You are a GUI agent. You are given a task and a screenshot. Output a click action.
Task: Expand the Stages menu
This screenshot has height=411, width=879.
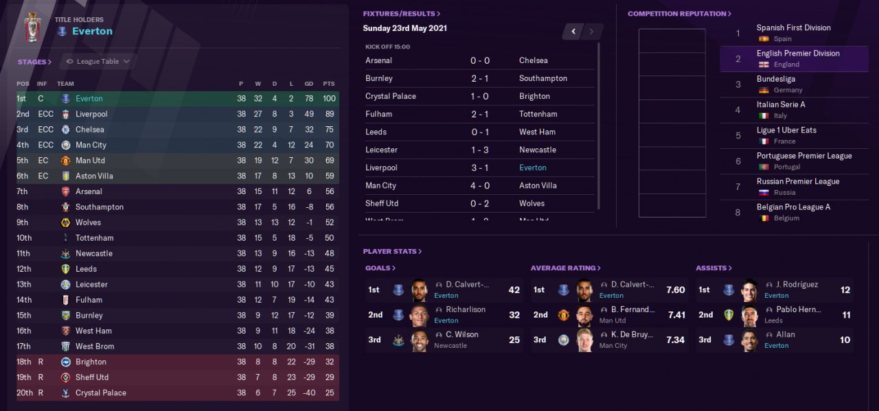click(x=34, y=62)
